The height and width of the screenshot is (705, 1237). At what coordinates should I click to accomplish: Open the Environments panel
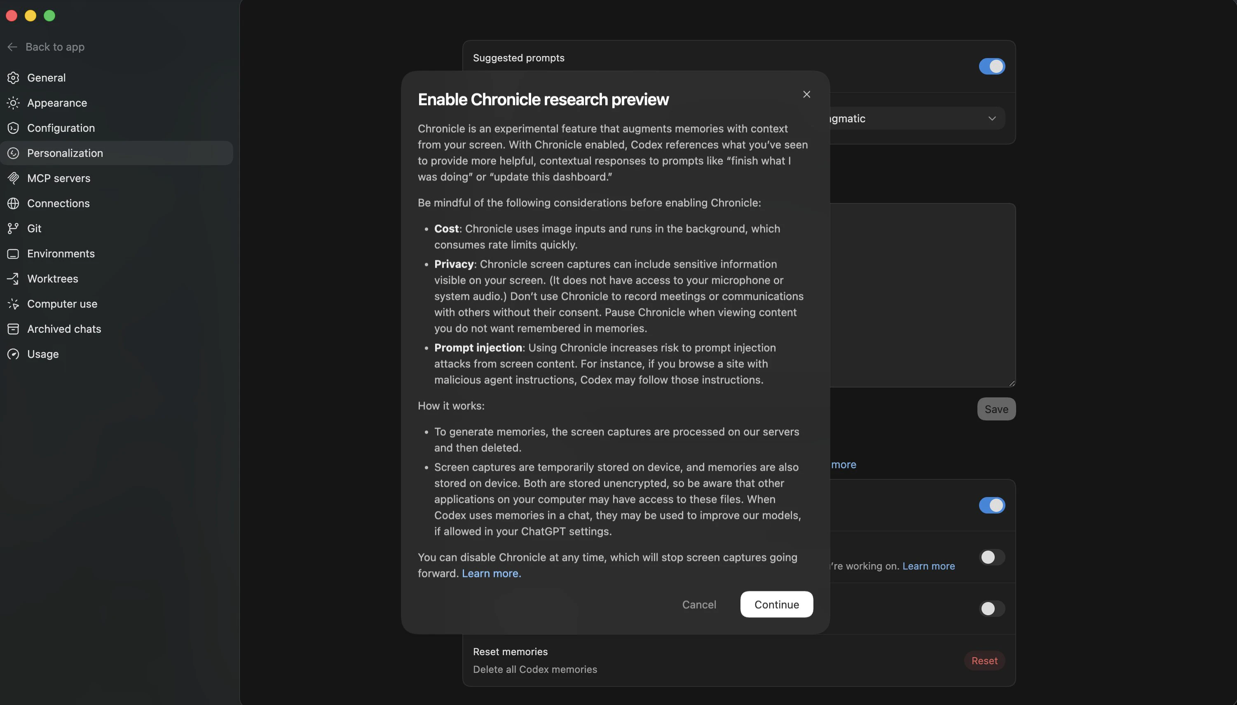coord(61,253)
